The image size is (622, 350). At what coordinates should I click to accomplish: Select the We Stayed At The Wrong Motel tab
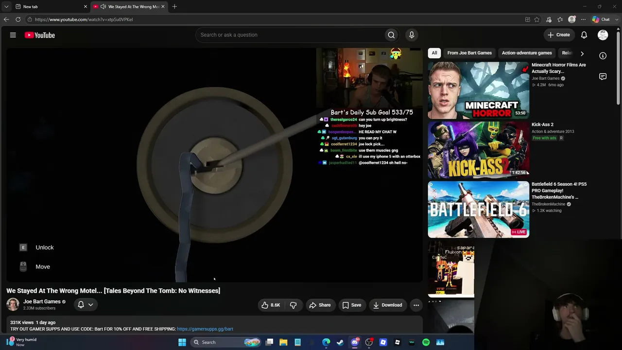click(x=129, y=7)
